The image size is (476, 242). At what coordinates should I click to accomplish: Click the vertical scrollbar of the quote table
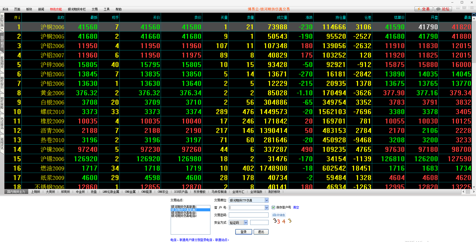click(x=474, y=42)
